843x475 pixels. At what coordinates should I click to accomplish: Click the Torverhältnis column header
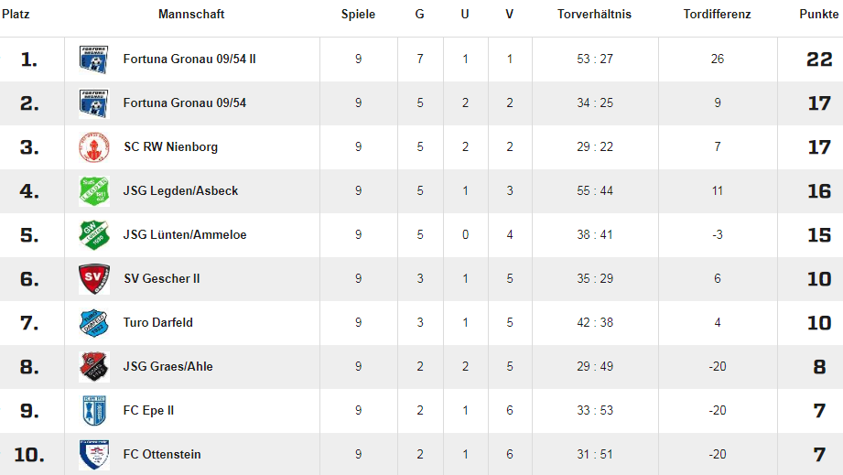pyautogui.click(x=595, y=15)
